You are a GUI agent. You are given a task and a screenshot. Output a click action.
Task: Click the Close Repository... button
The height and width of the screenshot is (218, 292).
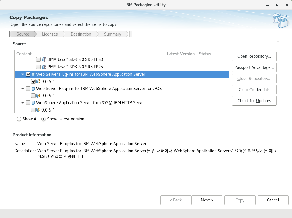pos(254,79)
